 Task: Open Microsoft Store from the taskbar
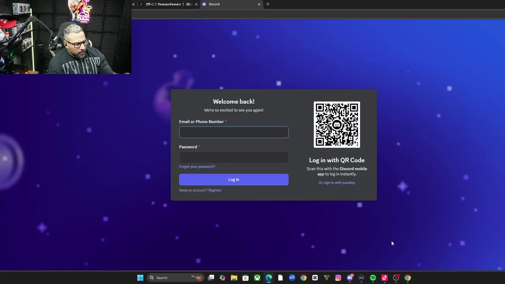coord(245,278)
